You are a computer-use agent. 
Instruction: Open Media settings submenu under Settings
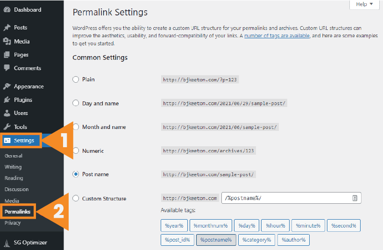(12, 200)
